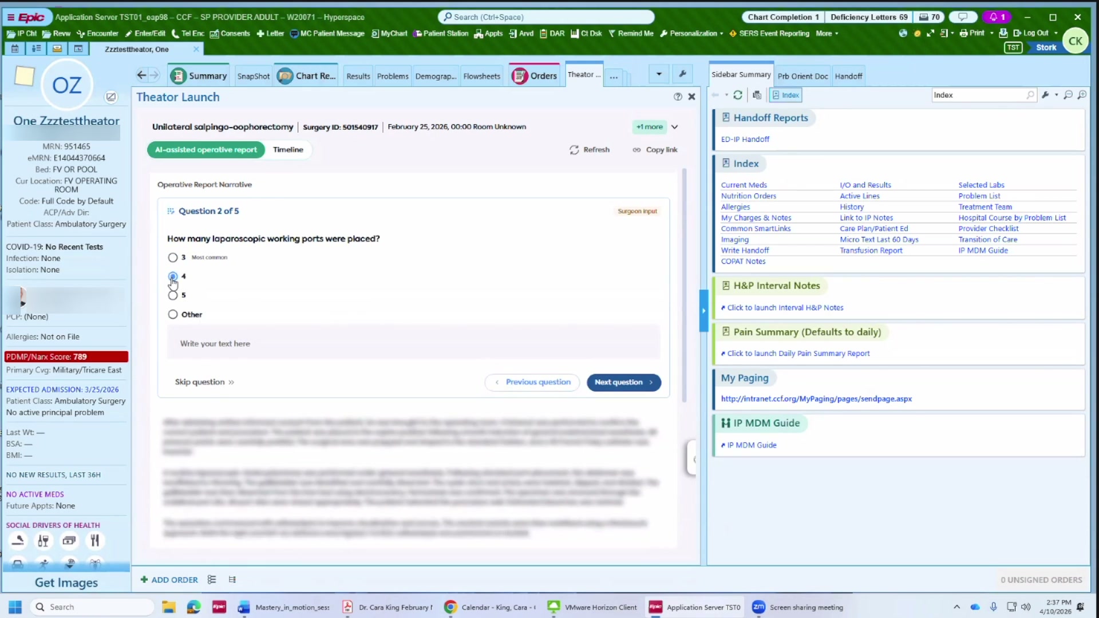Open the ED-IP Handoff link
The width and height of the screenshot is (1099, 618).
click(745, 139)
